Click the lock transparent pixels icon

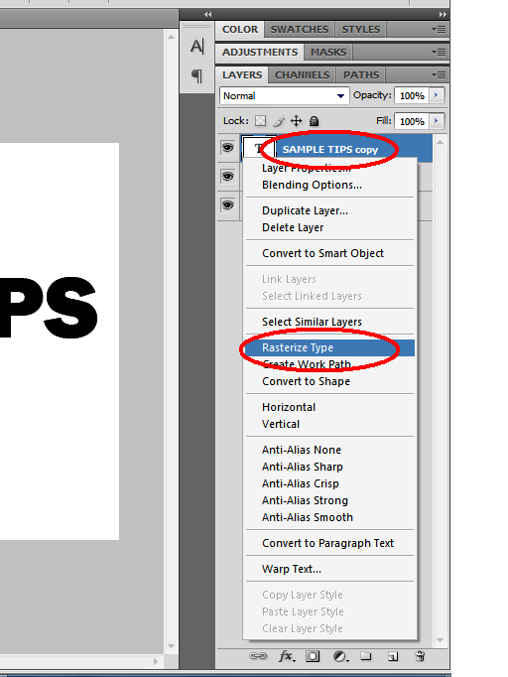click(260, 121)
